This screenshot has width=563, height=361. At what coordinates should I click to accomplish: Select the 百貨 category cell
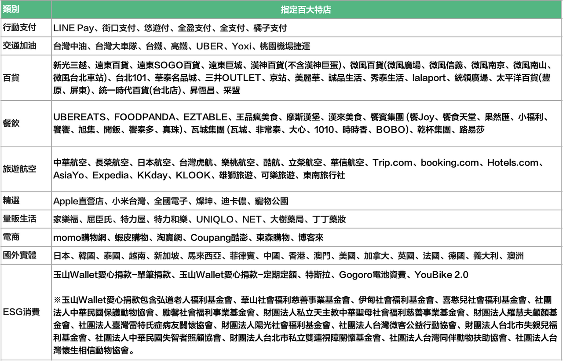click(x=26, y=78)
